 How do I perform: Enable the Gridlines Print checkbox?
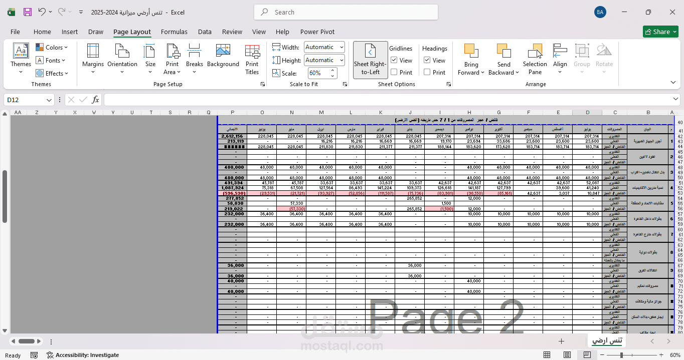394,72
